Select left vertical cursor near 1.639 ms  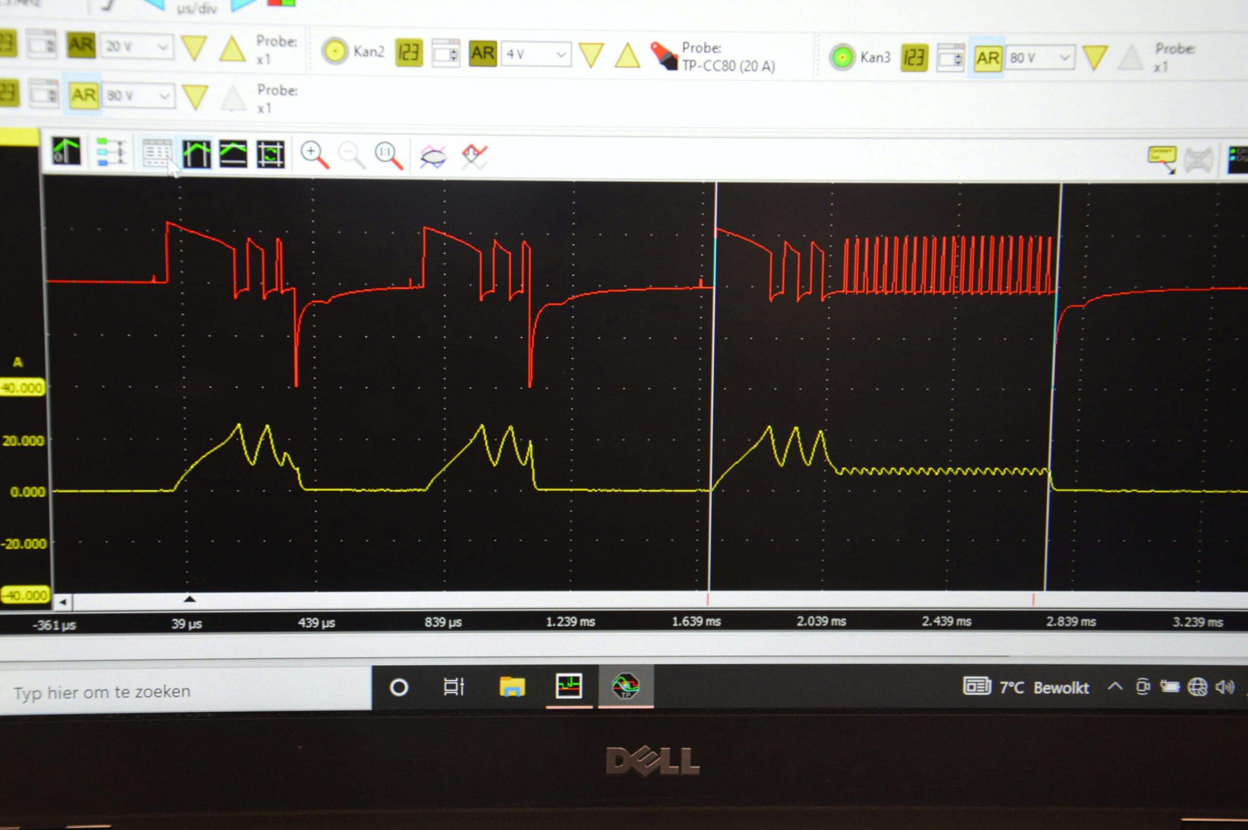(x=713, y=386)
